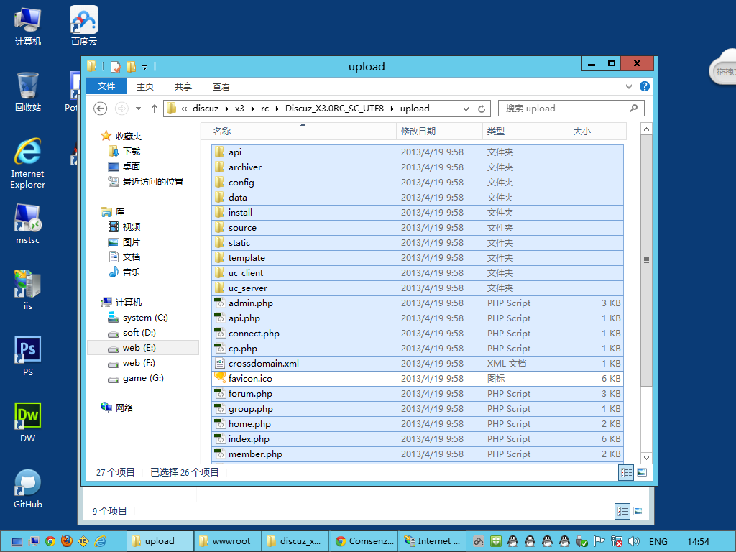Open the 查看 ribbon tab
This screenshot has height=552, width=736.
click(x=221, y=86)
